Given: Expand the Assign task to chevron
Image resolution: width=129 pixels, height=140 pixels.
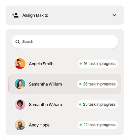Looking at the screenshot, I should [x=114, y=15].
